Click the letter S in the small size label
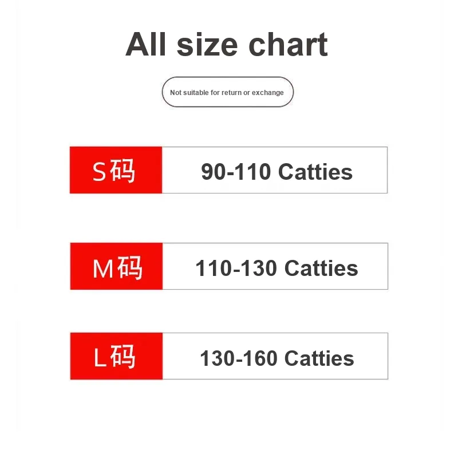 tap(99, 172)
